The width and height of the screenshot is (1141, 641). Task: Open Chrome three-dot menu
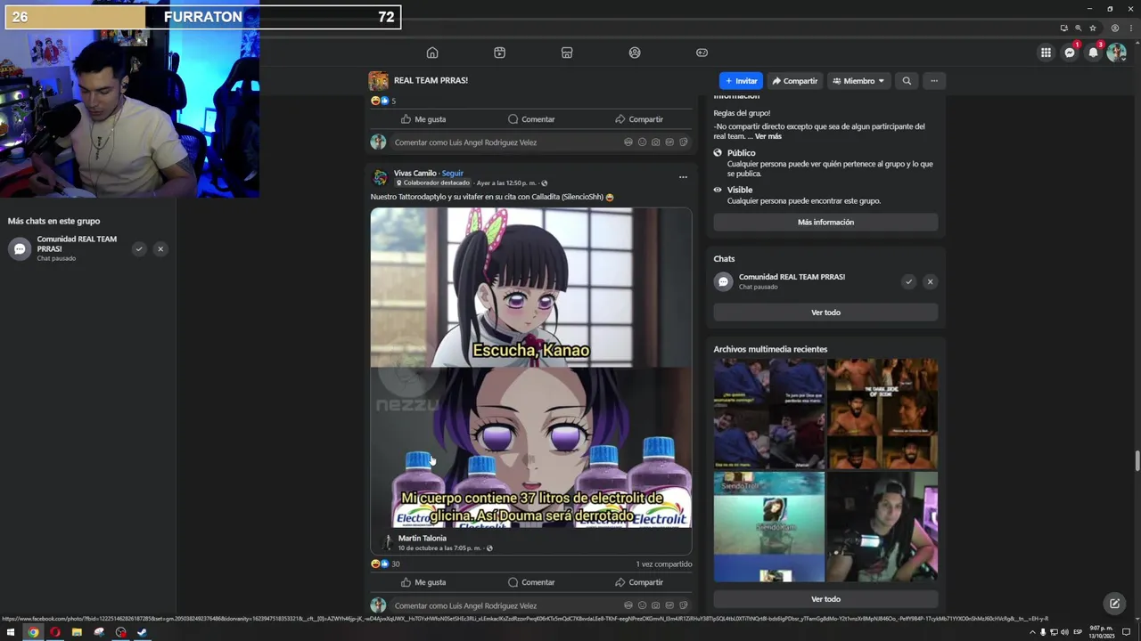click(x=1130, y=28)
